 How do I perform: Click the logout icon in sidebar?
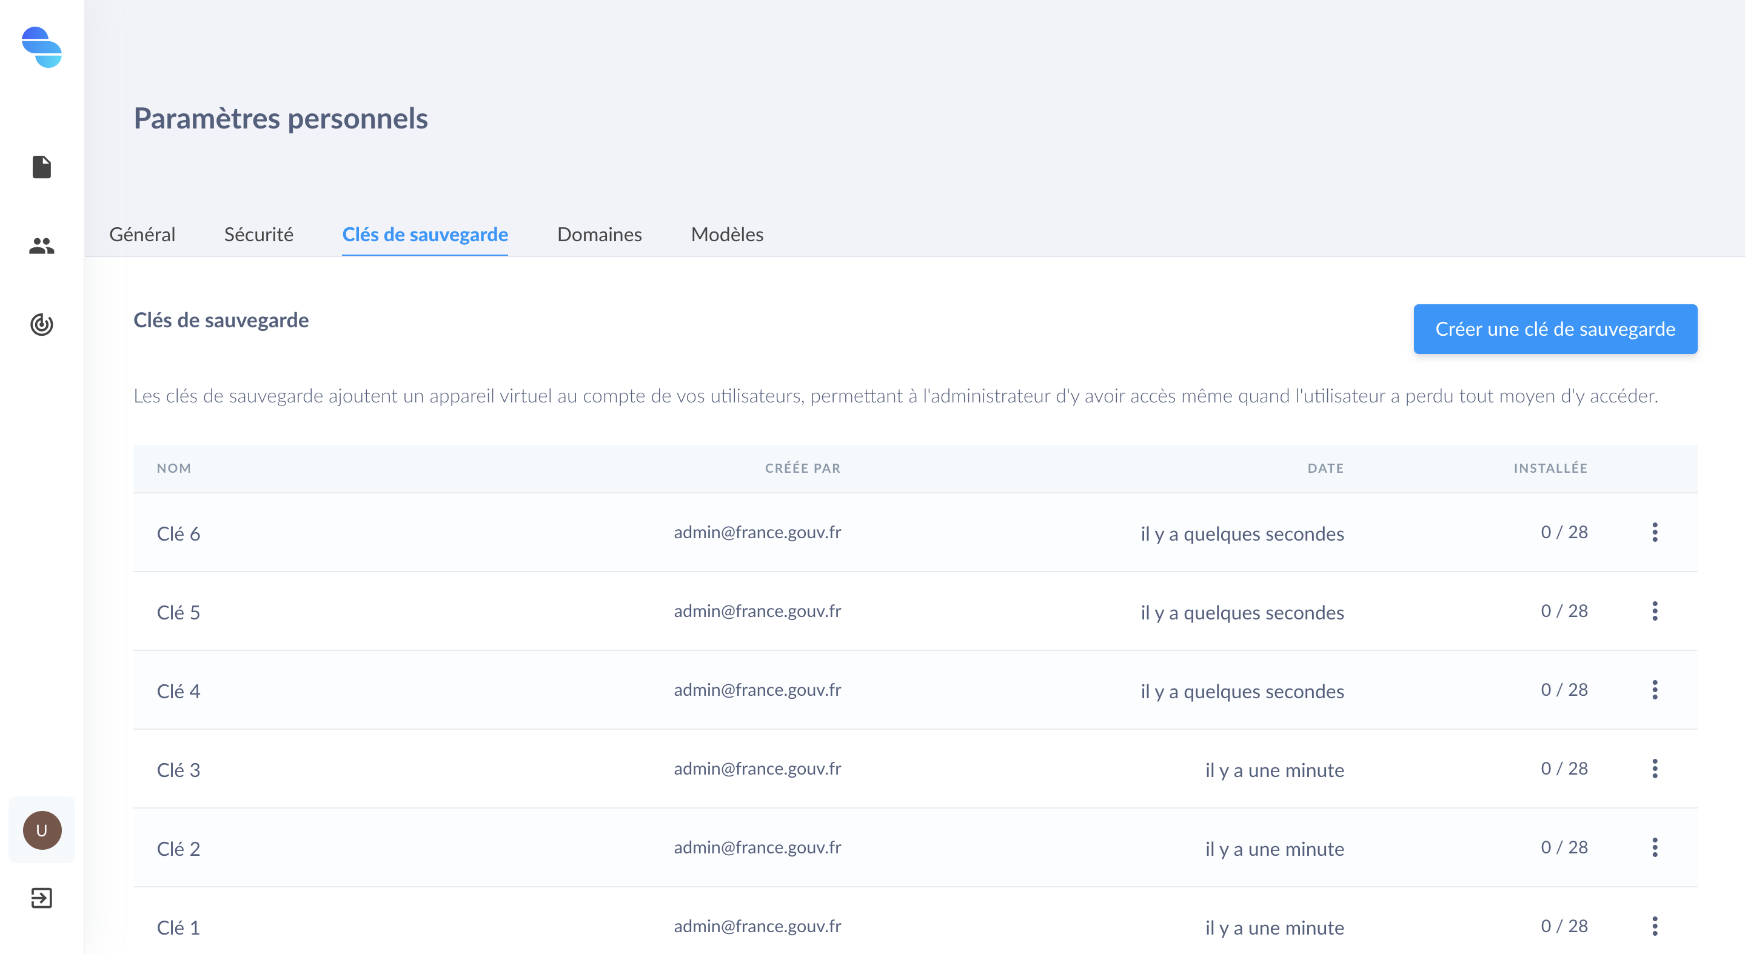[42, 898]
